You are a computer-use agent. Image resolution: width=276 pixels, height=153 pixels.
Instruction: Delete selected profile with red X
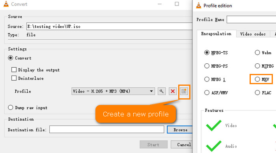point(173,91)
